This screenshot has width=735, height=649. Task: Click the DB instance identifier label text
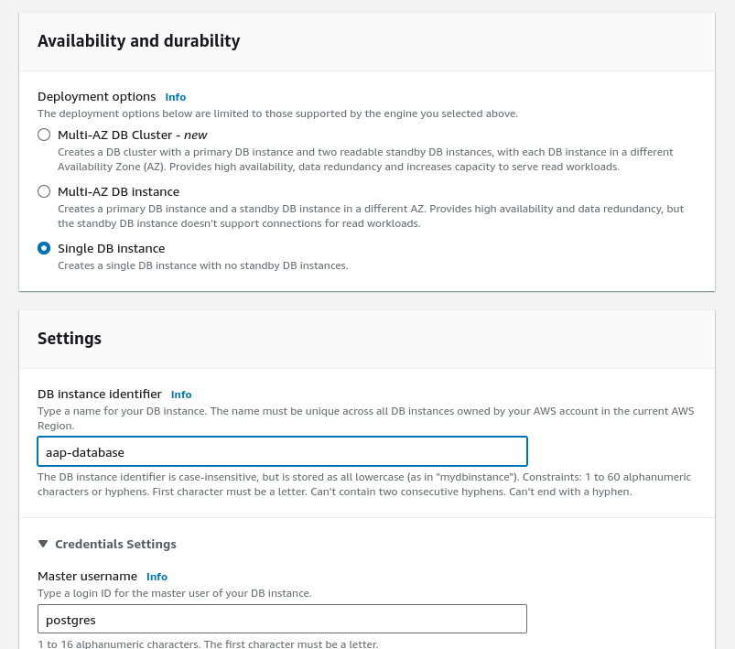(x=100, y=395)
